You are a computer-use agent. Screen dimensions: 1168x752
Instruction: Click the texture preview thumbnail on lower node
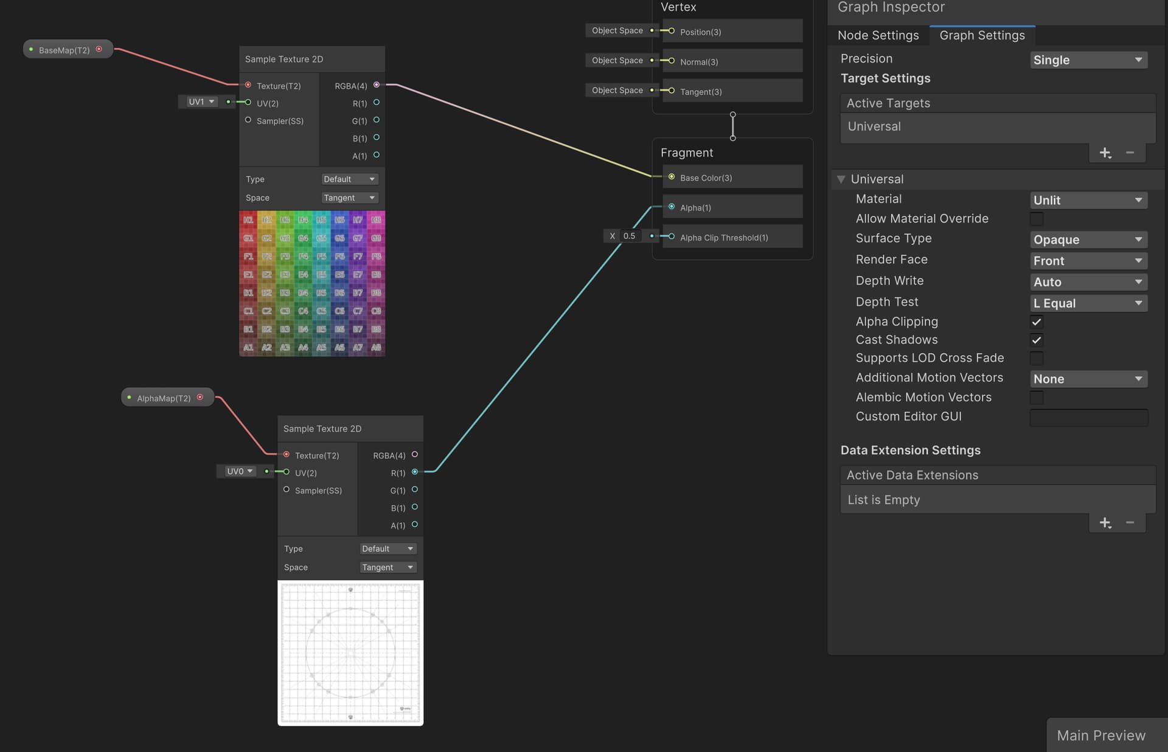(x=350, y=652)
